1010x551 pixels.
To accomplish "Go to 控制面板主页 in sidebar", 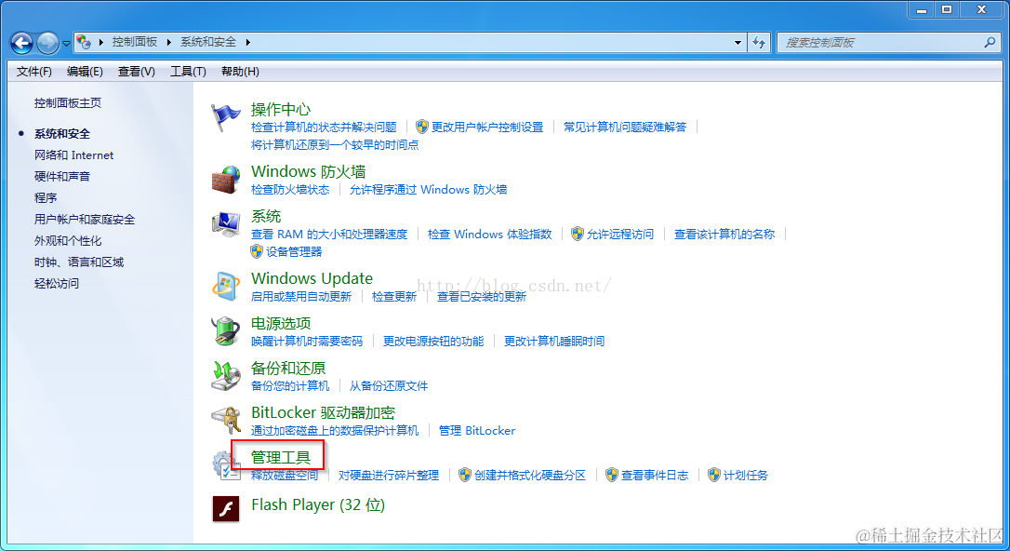I will (68, 103).
